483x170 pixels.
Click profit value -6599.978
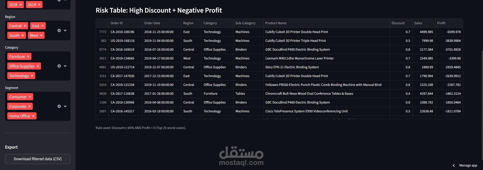point(449,32)
